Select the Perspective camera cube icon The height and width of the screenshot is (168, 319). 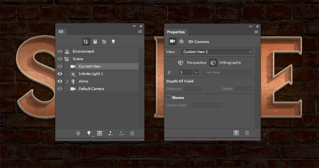pyautogui.click(x=181, y=63)
